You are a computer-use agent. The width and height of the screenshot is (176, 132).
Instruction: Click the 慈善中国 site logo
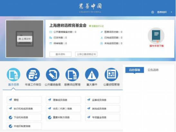click(90, 8)
